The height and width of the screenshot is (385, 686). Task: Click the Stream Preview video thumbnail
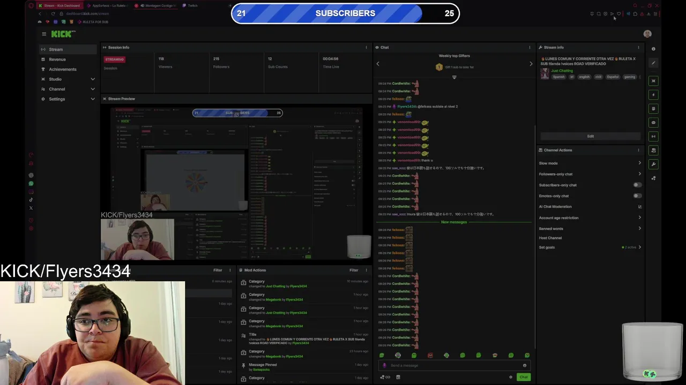point(236,183)
